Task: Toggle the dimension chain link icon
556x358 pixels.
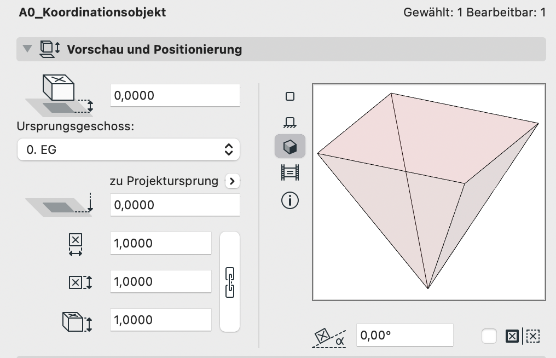Action: [230, 282]
